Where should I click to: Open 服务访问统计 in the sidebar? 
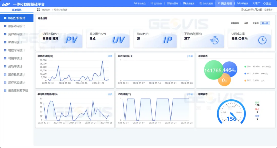click(x=17, y=26)
